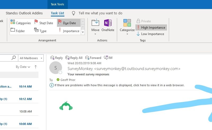
Task: Click the info circle icon in message bar
Action: 52,85
